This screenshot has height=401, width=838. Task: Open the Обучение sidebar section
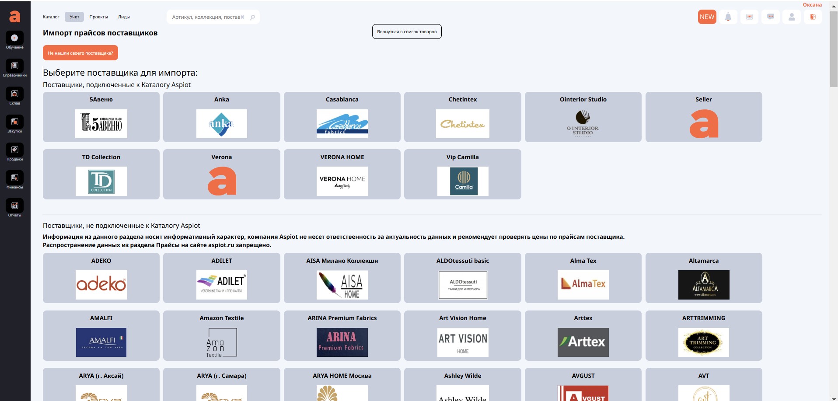click(x=14, y=40)
